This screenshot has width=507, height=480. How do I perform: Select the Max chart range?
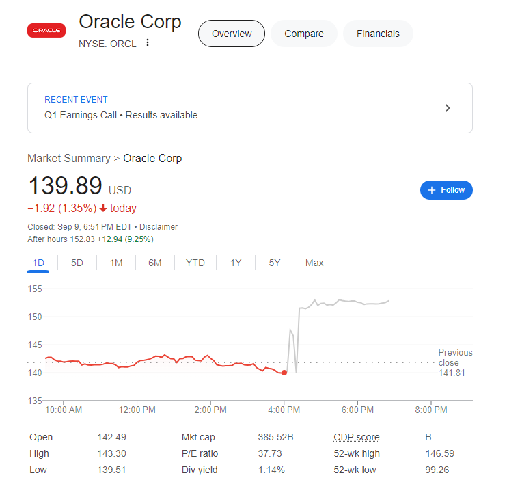[x=314, y=263]
